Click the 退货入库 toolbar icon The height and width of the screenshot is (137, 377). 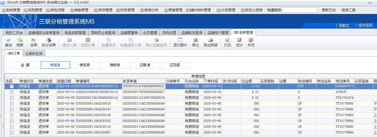coord(69,43)
